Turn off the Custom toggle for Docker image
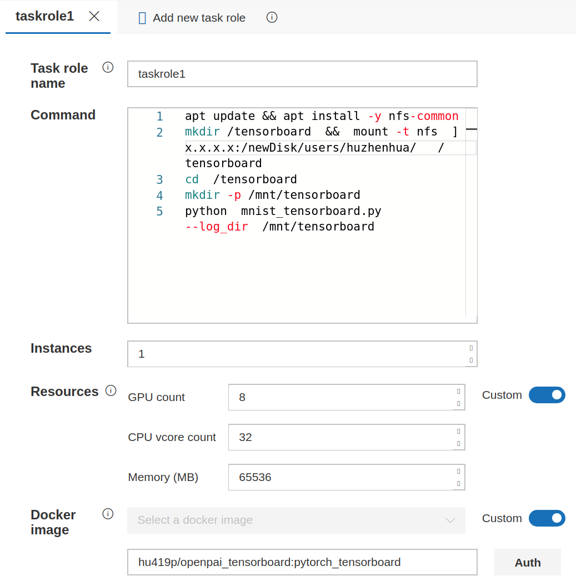The height and width of the screenshot is (586, 576). pos(547,518)
